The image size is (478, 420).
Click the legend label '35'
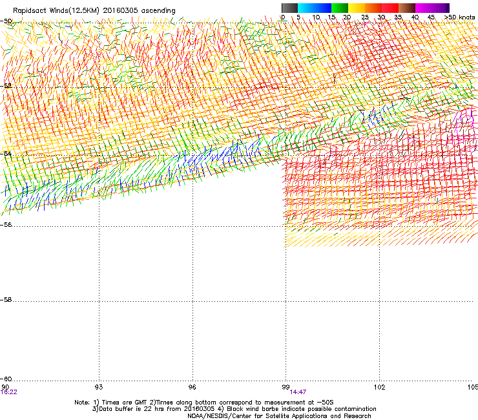tap(398, 17)
